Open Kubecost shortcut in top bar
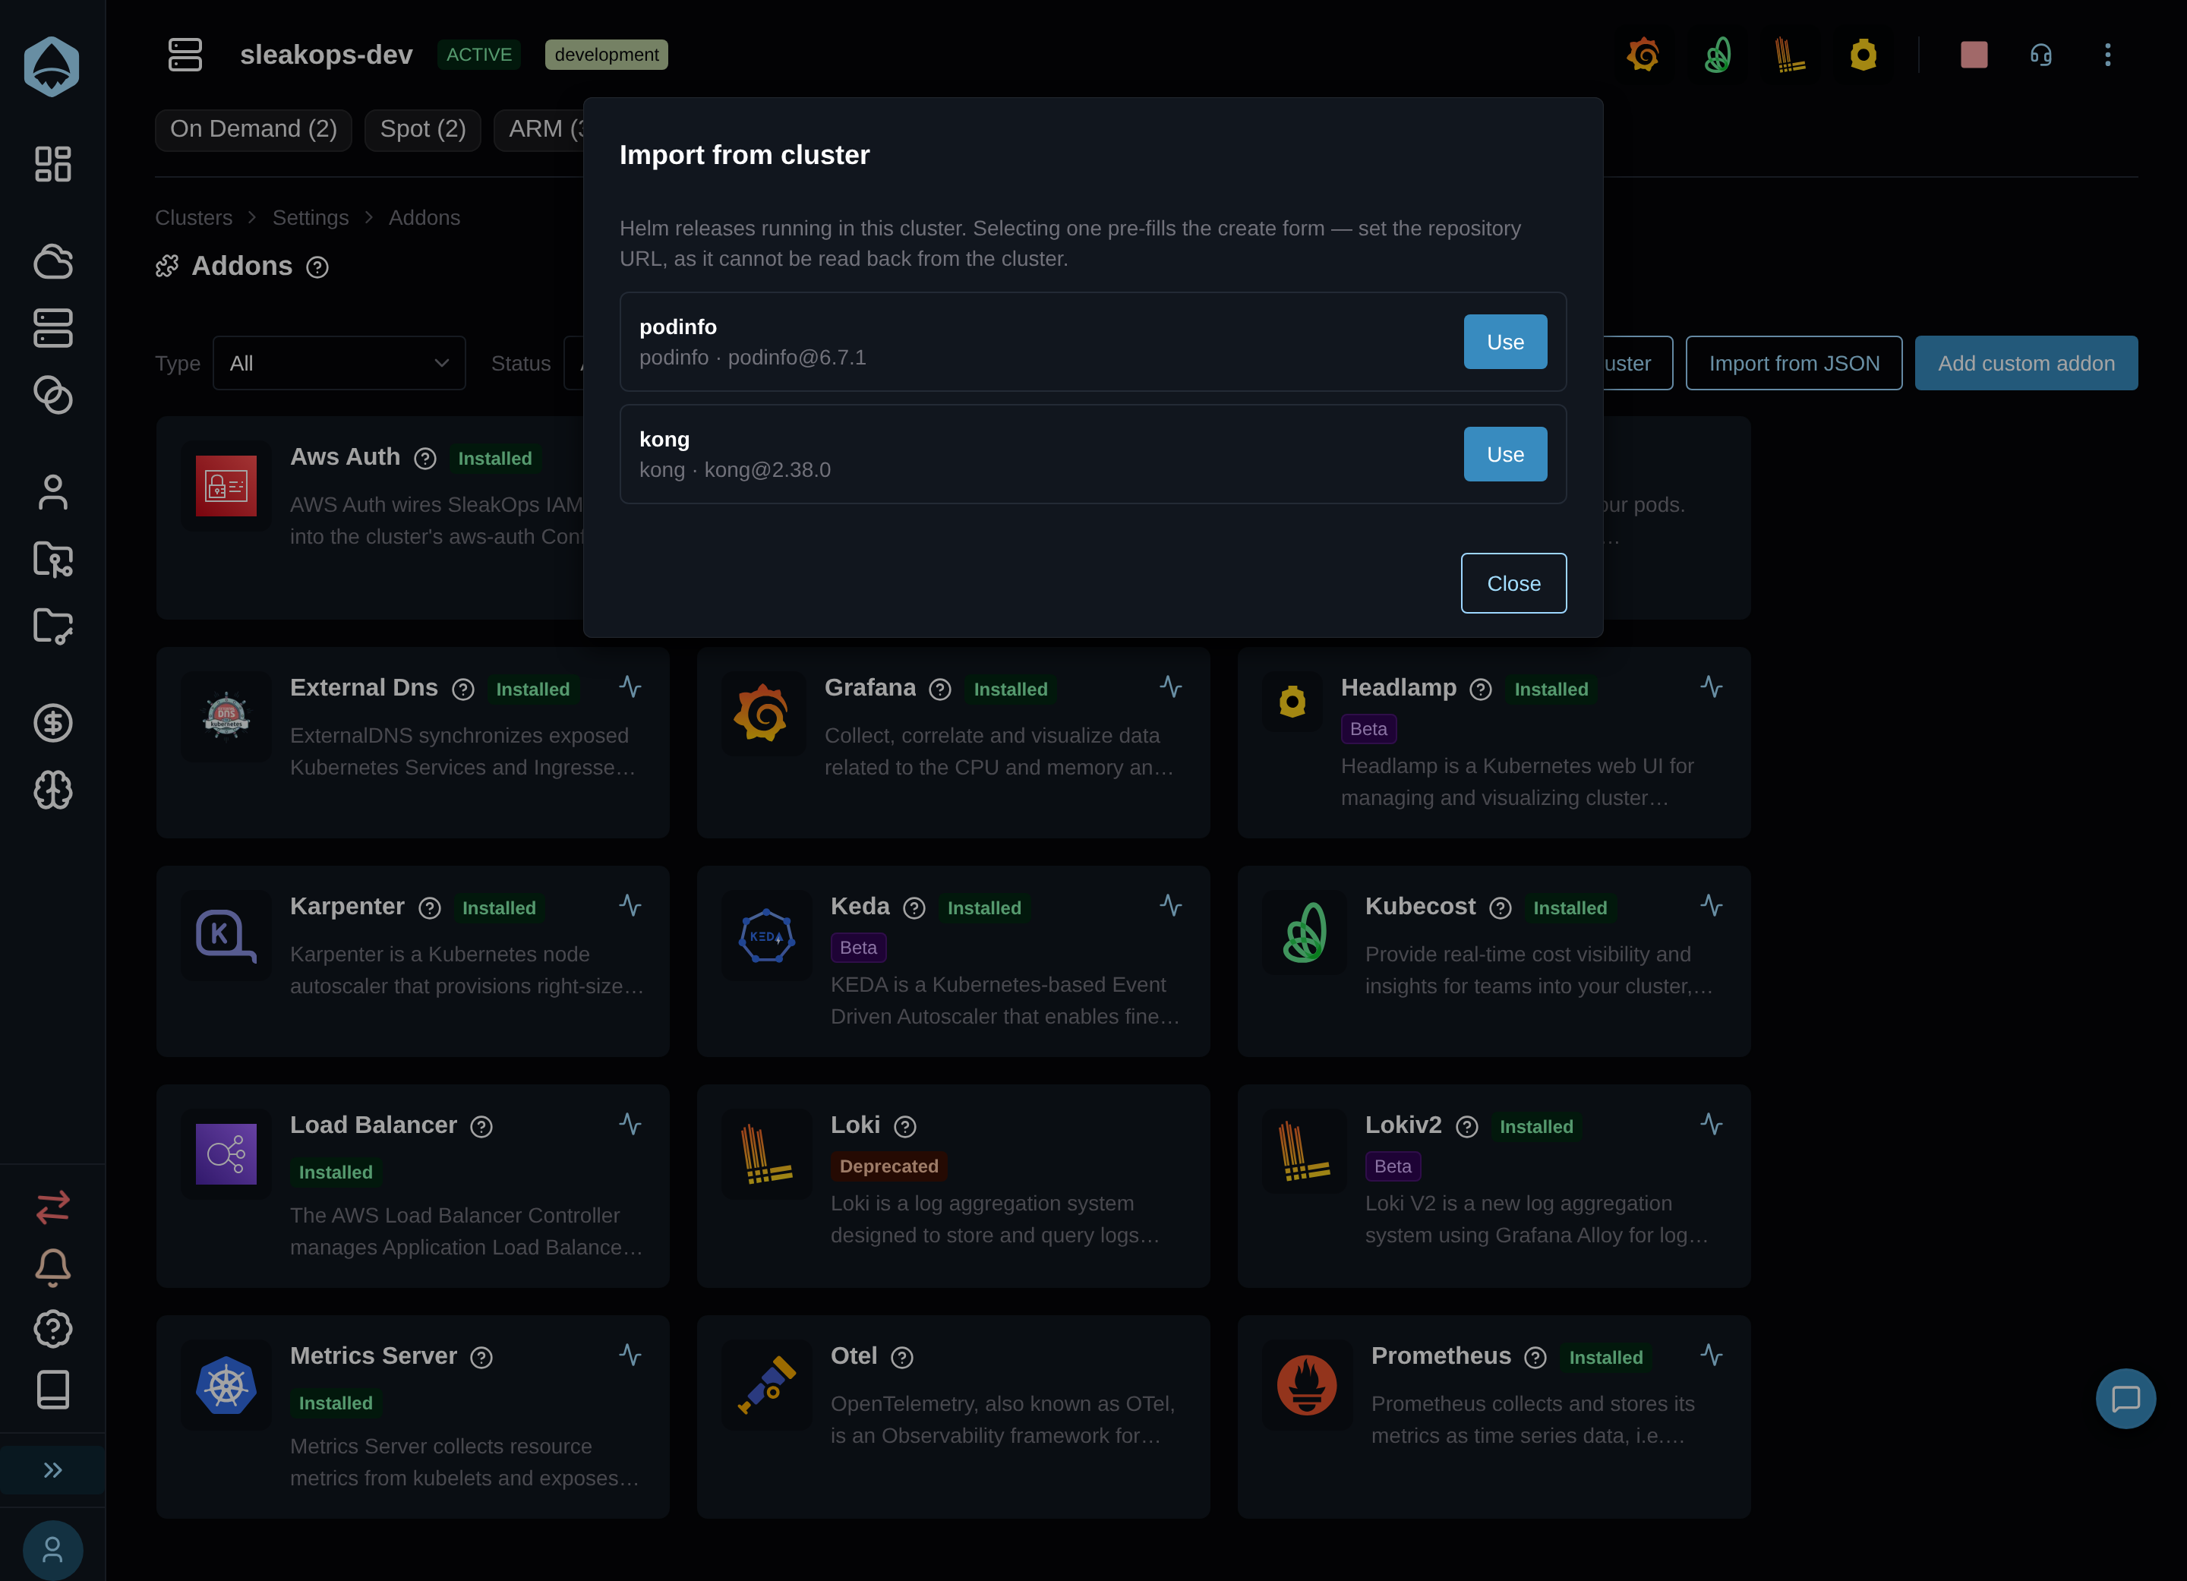This screenshot has width=2187, height=1581. coord(1718,55)
